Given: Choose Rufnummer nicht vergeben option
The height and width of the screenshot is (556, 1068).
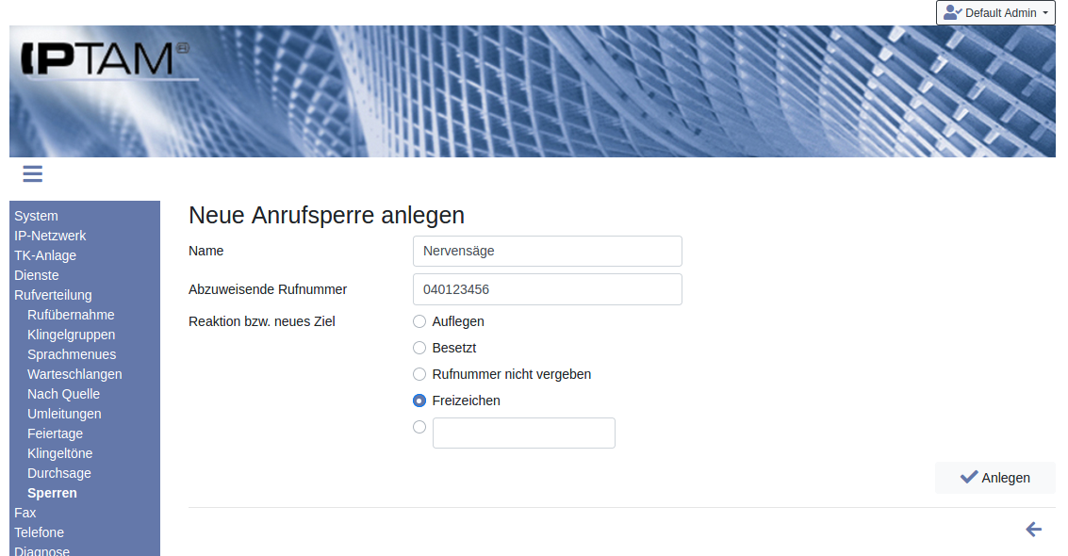Looking at the screenshot, I should click(x=419, y=374).
